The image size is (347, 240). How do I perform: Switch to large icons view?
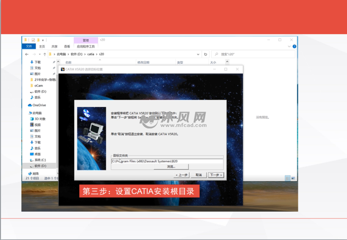tap(293, 178)
